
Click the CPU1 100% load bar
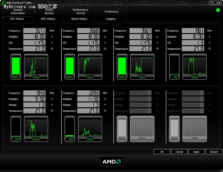70,67
